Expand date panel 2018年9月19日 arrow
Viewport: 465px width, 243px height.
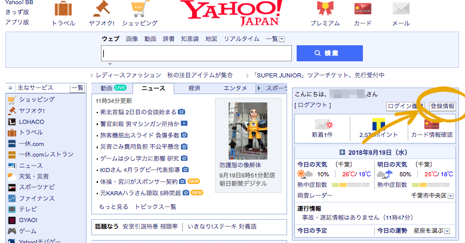[x=342, y=152]
